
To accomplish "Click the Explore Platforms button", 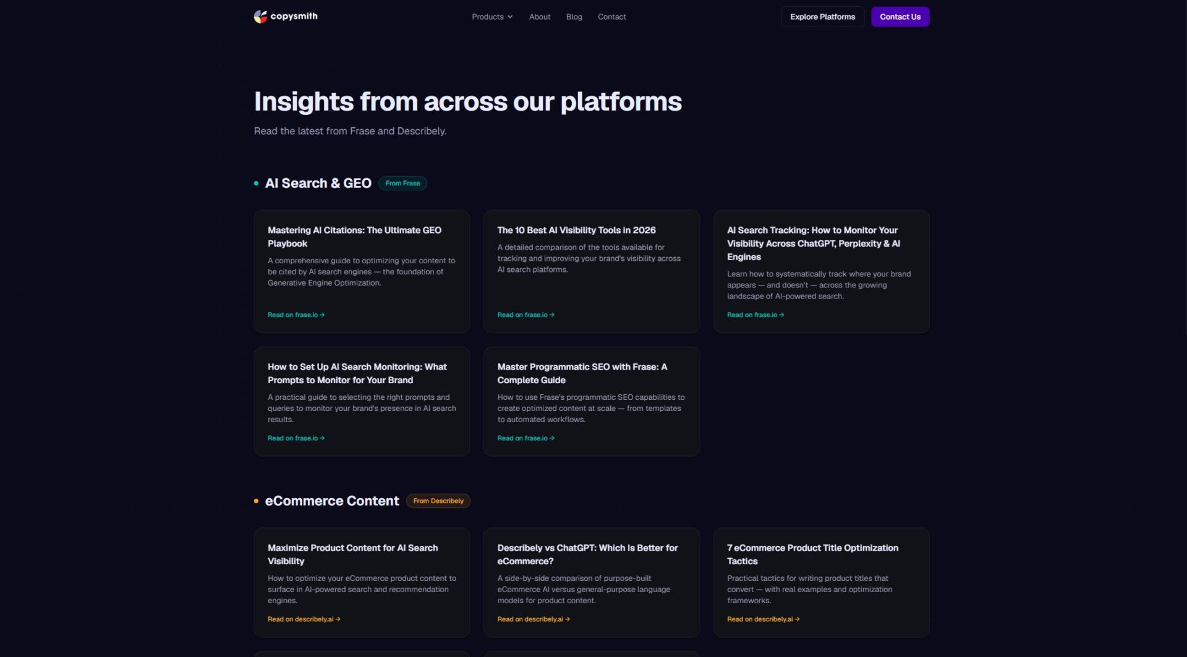I will tap(822, 17).
